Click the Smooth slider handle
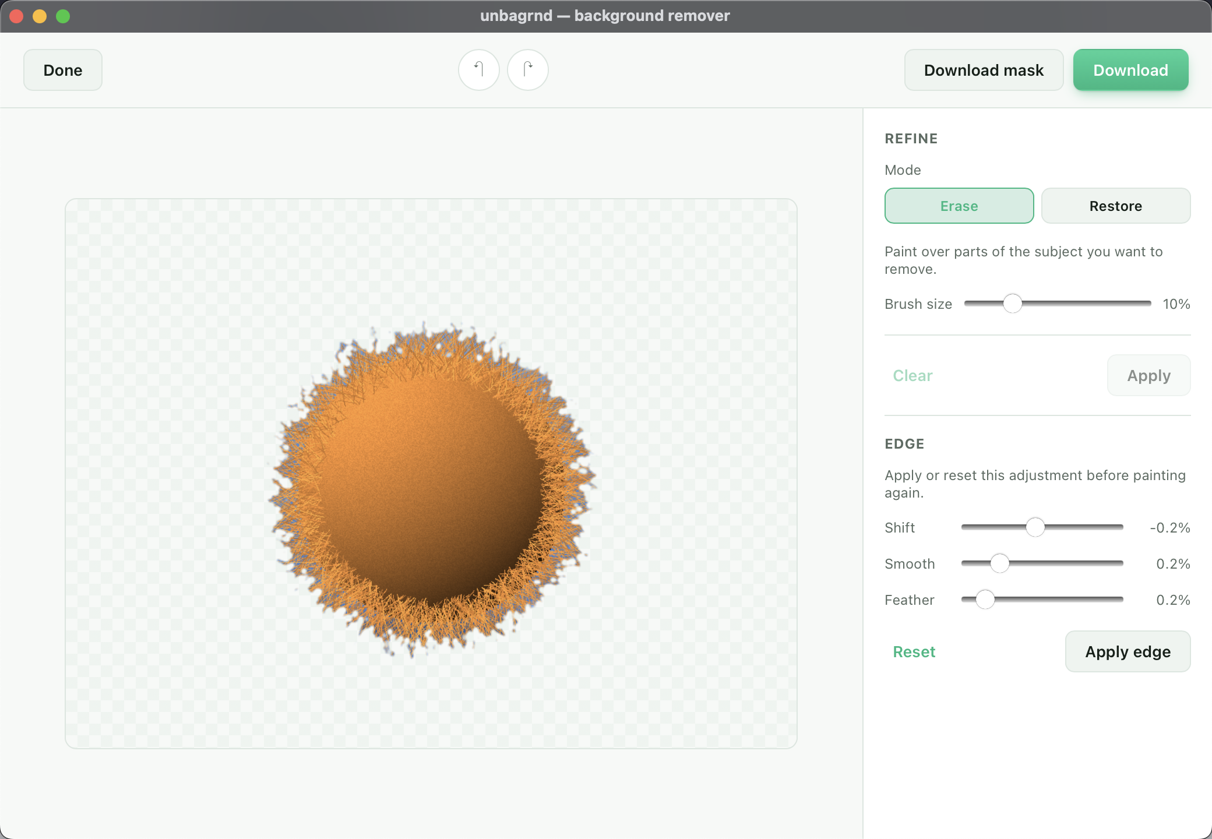This screenshot has width=1212, height=839. (1000, 563)
